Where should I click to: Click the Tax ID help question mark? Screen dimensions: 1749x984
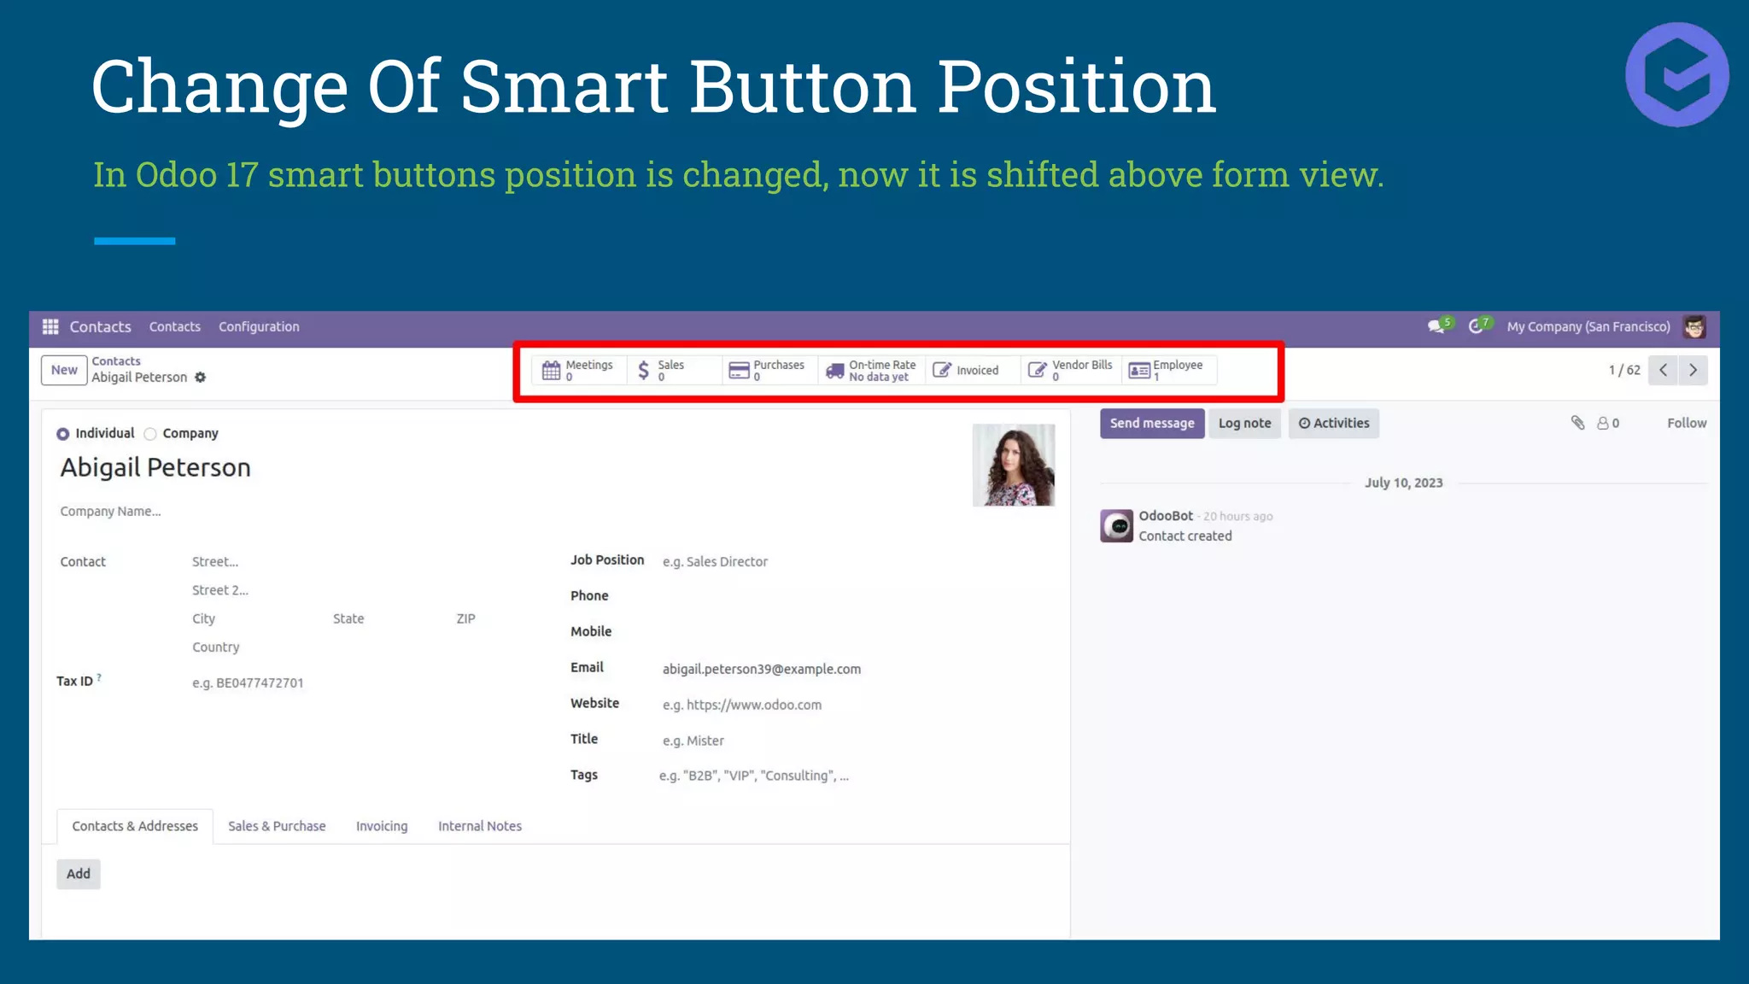99,677
